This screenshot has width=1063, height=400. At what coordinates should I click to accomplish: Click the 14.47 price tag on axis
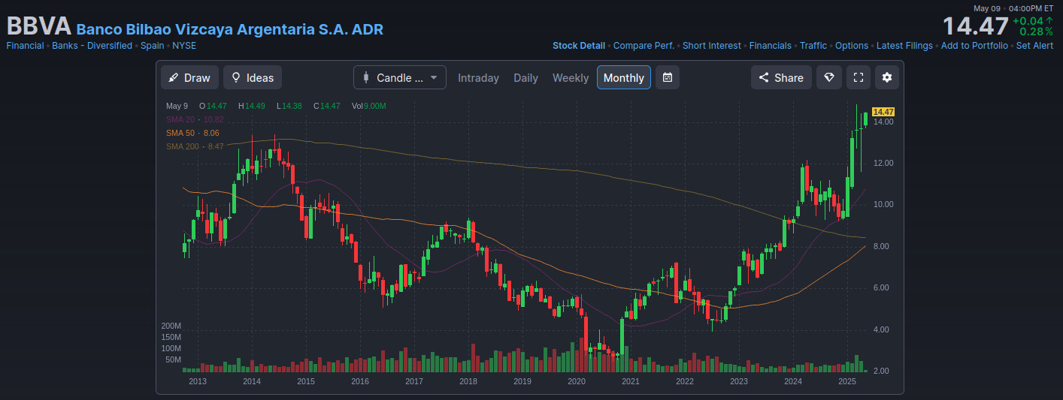[883, 112]
